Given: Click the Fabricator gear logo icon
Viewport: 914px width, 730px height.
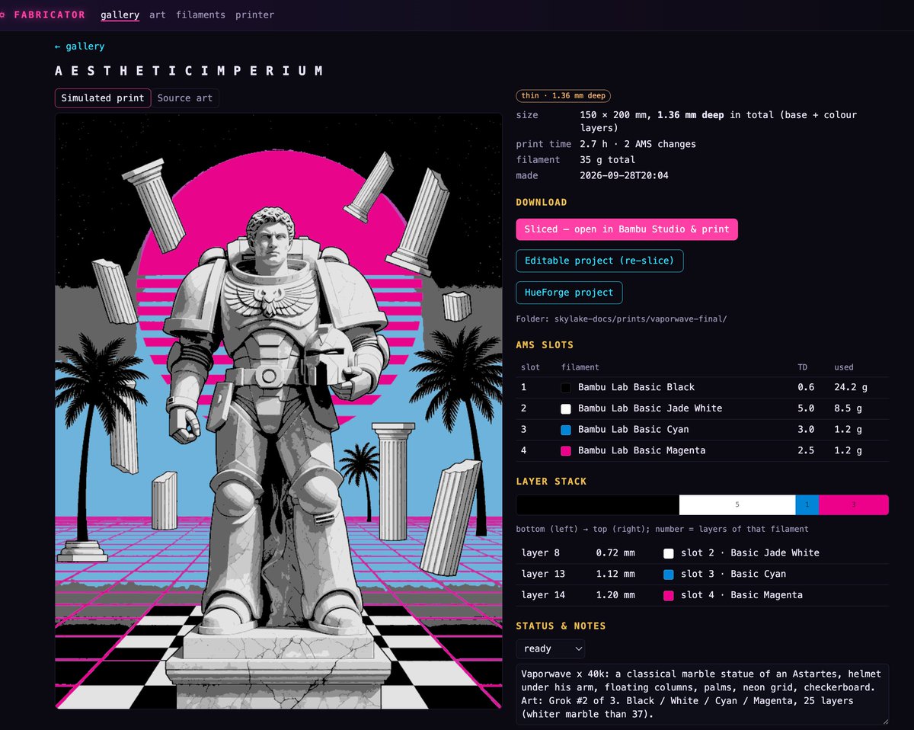Looking at the screenshot, I should coord(3,14).
